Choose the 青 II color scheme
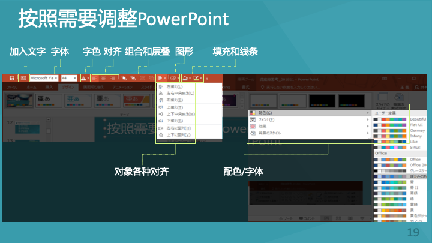Screen dimensions: 432x243 (x=400, y=188)
